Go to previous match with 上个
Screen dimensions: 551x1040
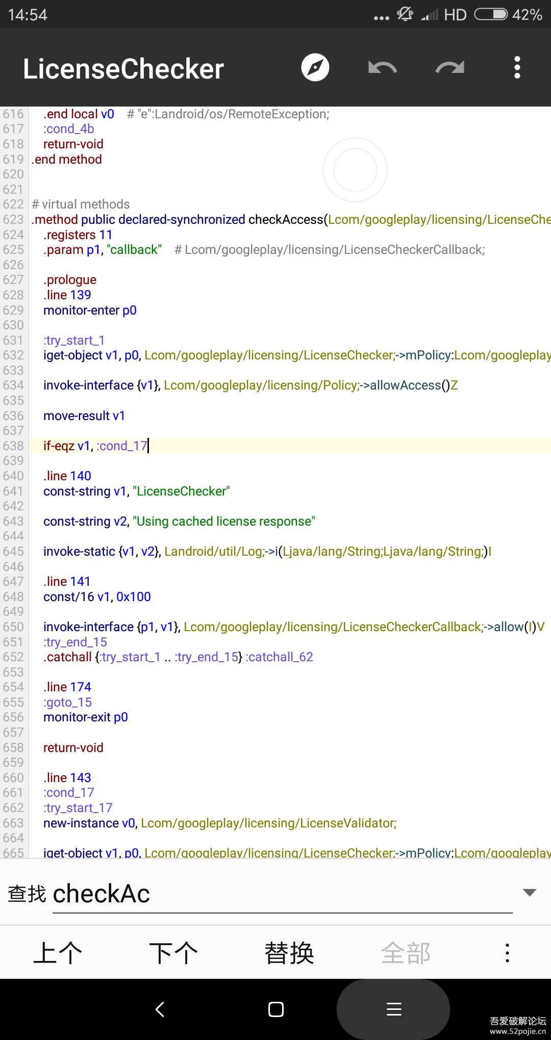[58, 953]
